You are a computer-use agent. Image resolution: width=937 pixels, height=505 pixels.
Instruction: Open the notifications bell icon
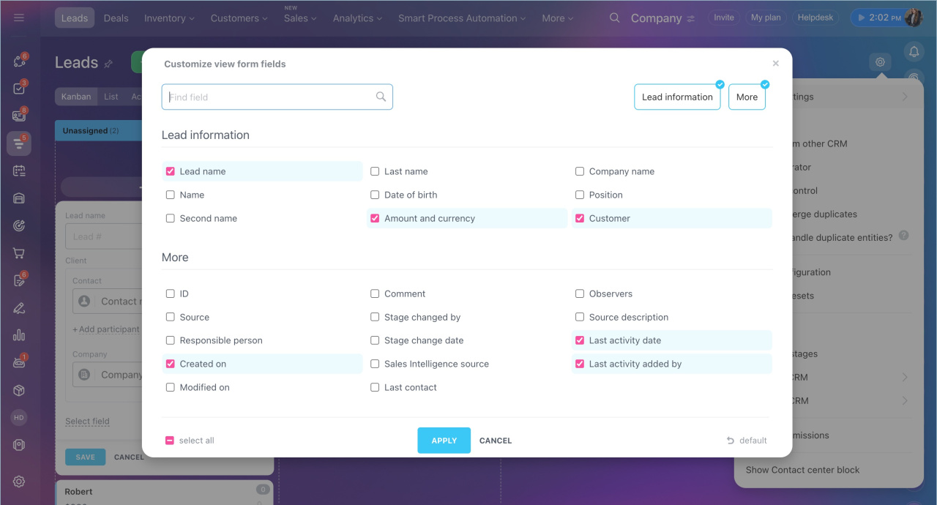coord(913,51)
